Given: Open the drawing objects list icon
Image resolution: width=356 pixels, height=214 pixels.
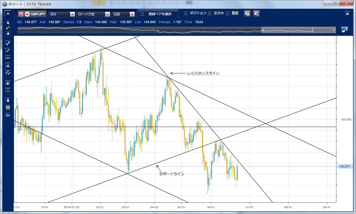Looking at the screenshot, I should [8, 108].
